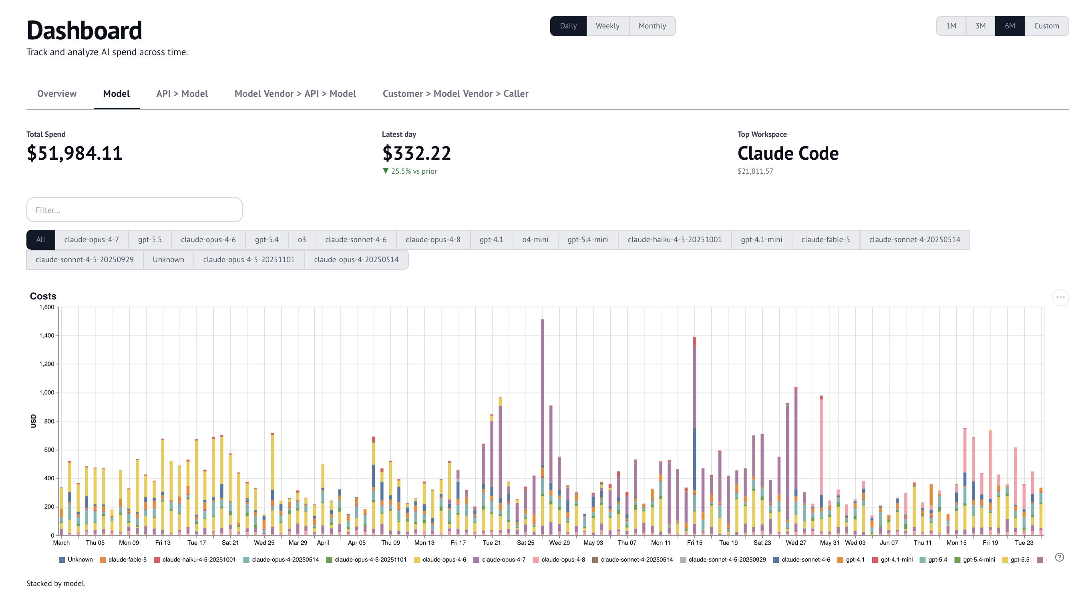Open Model Vendor > API > Model tab
The width and height of the screenshot is (1086, 590).
click(x=295, y=94)
